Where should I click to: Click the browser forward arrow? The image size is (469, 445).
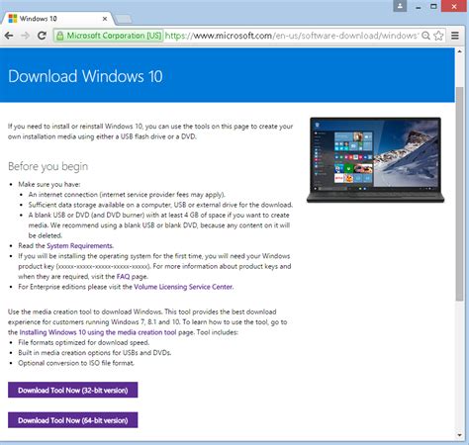26,36
